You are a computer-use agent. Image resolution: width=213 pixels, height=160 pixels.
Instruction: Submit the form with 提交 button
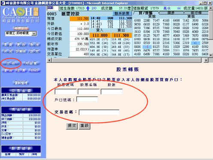(x=72, y=126)
